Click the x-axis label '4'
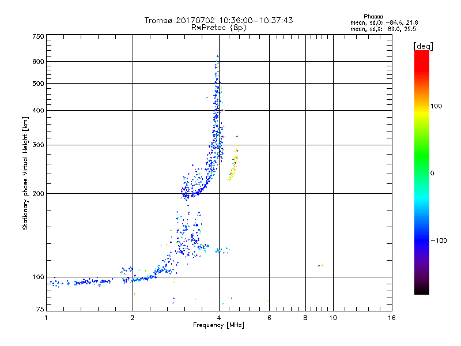 pyautogui.click(x=219, y=318)
